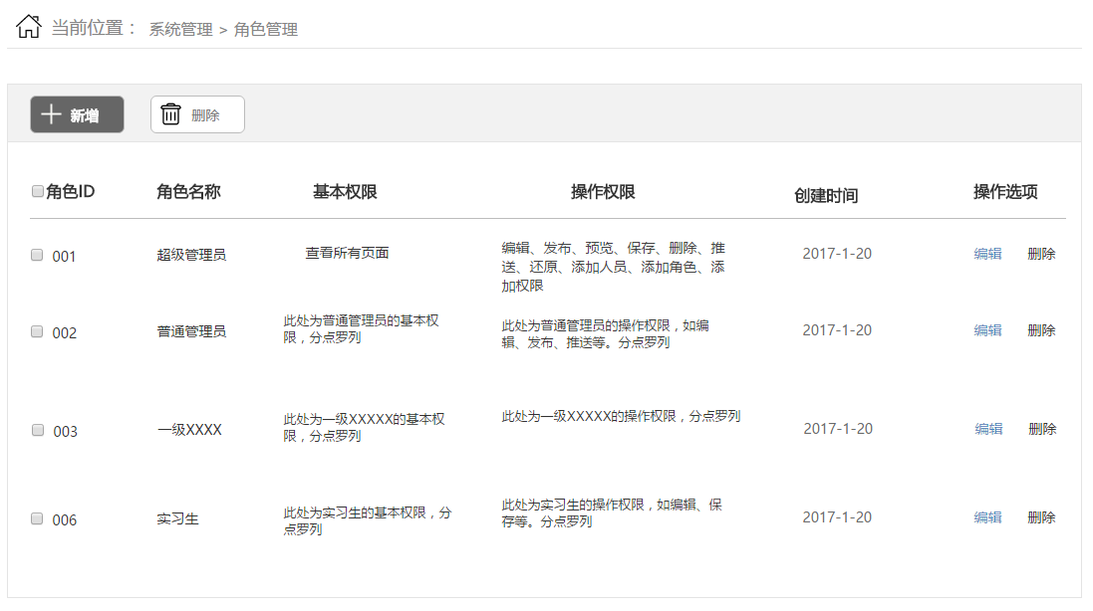
Task: Click the 操作选项 column header
Action: [1006, 191]
